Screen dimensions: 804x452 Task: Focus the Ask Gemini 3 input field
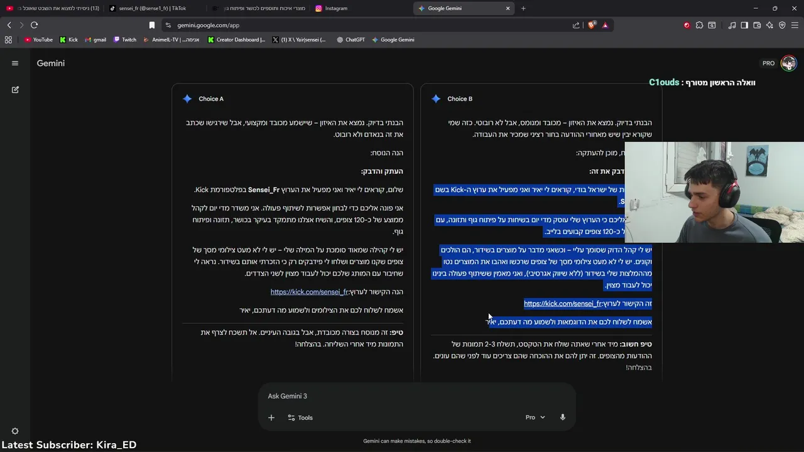(x=417, y=396)
